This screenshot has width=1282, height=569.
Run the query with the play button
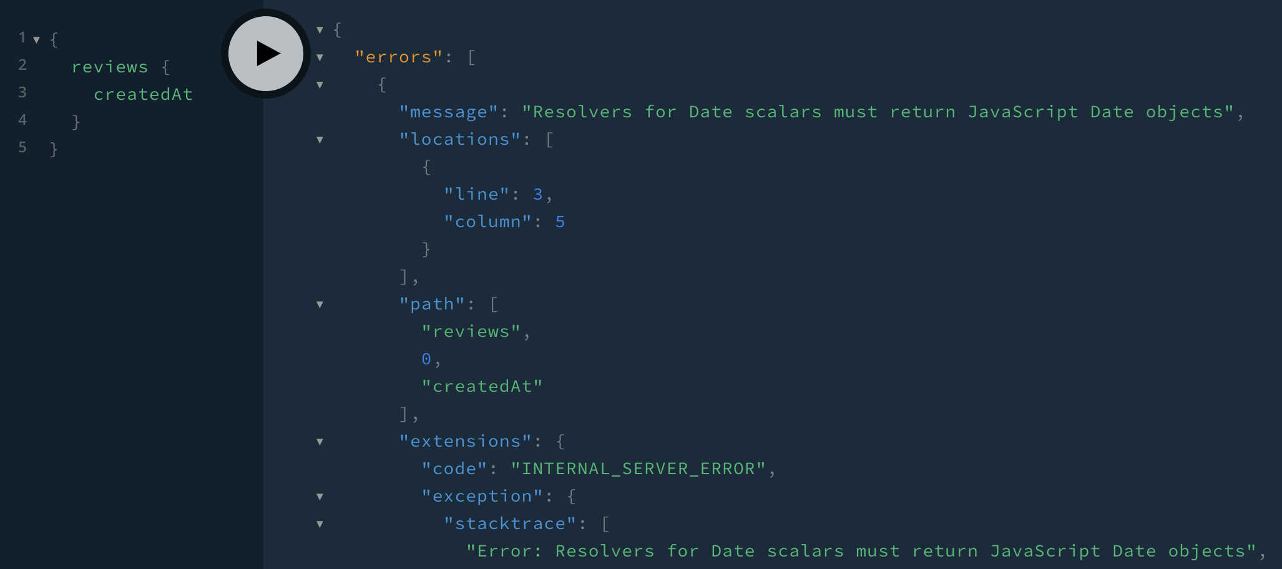coord(266,54)
